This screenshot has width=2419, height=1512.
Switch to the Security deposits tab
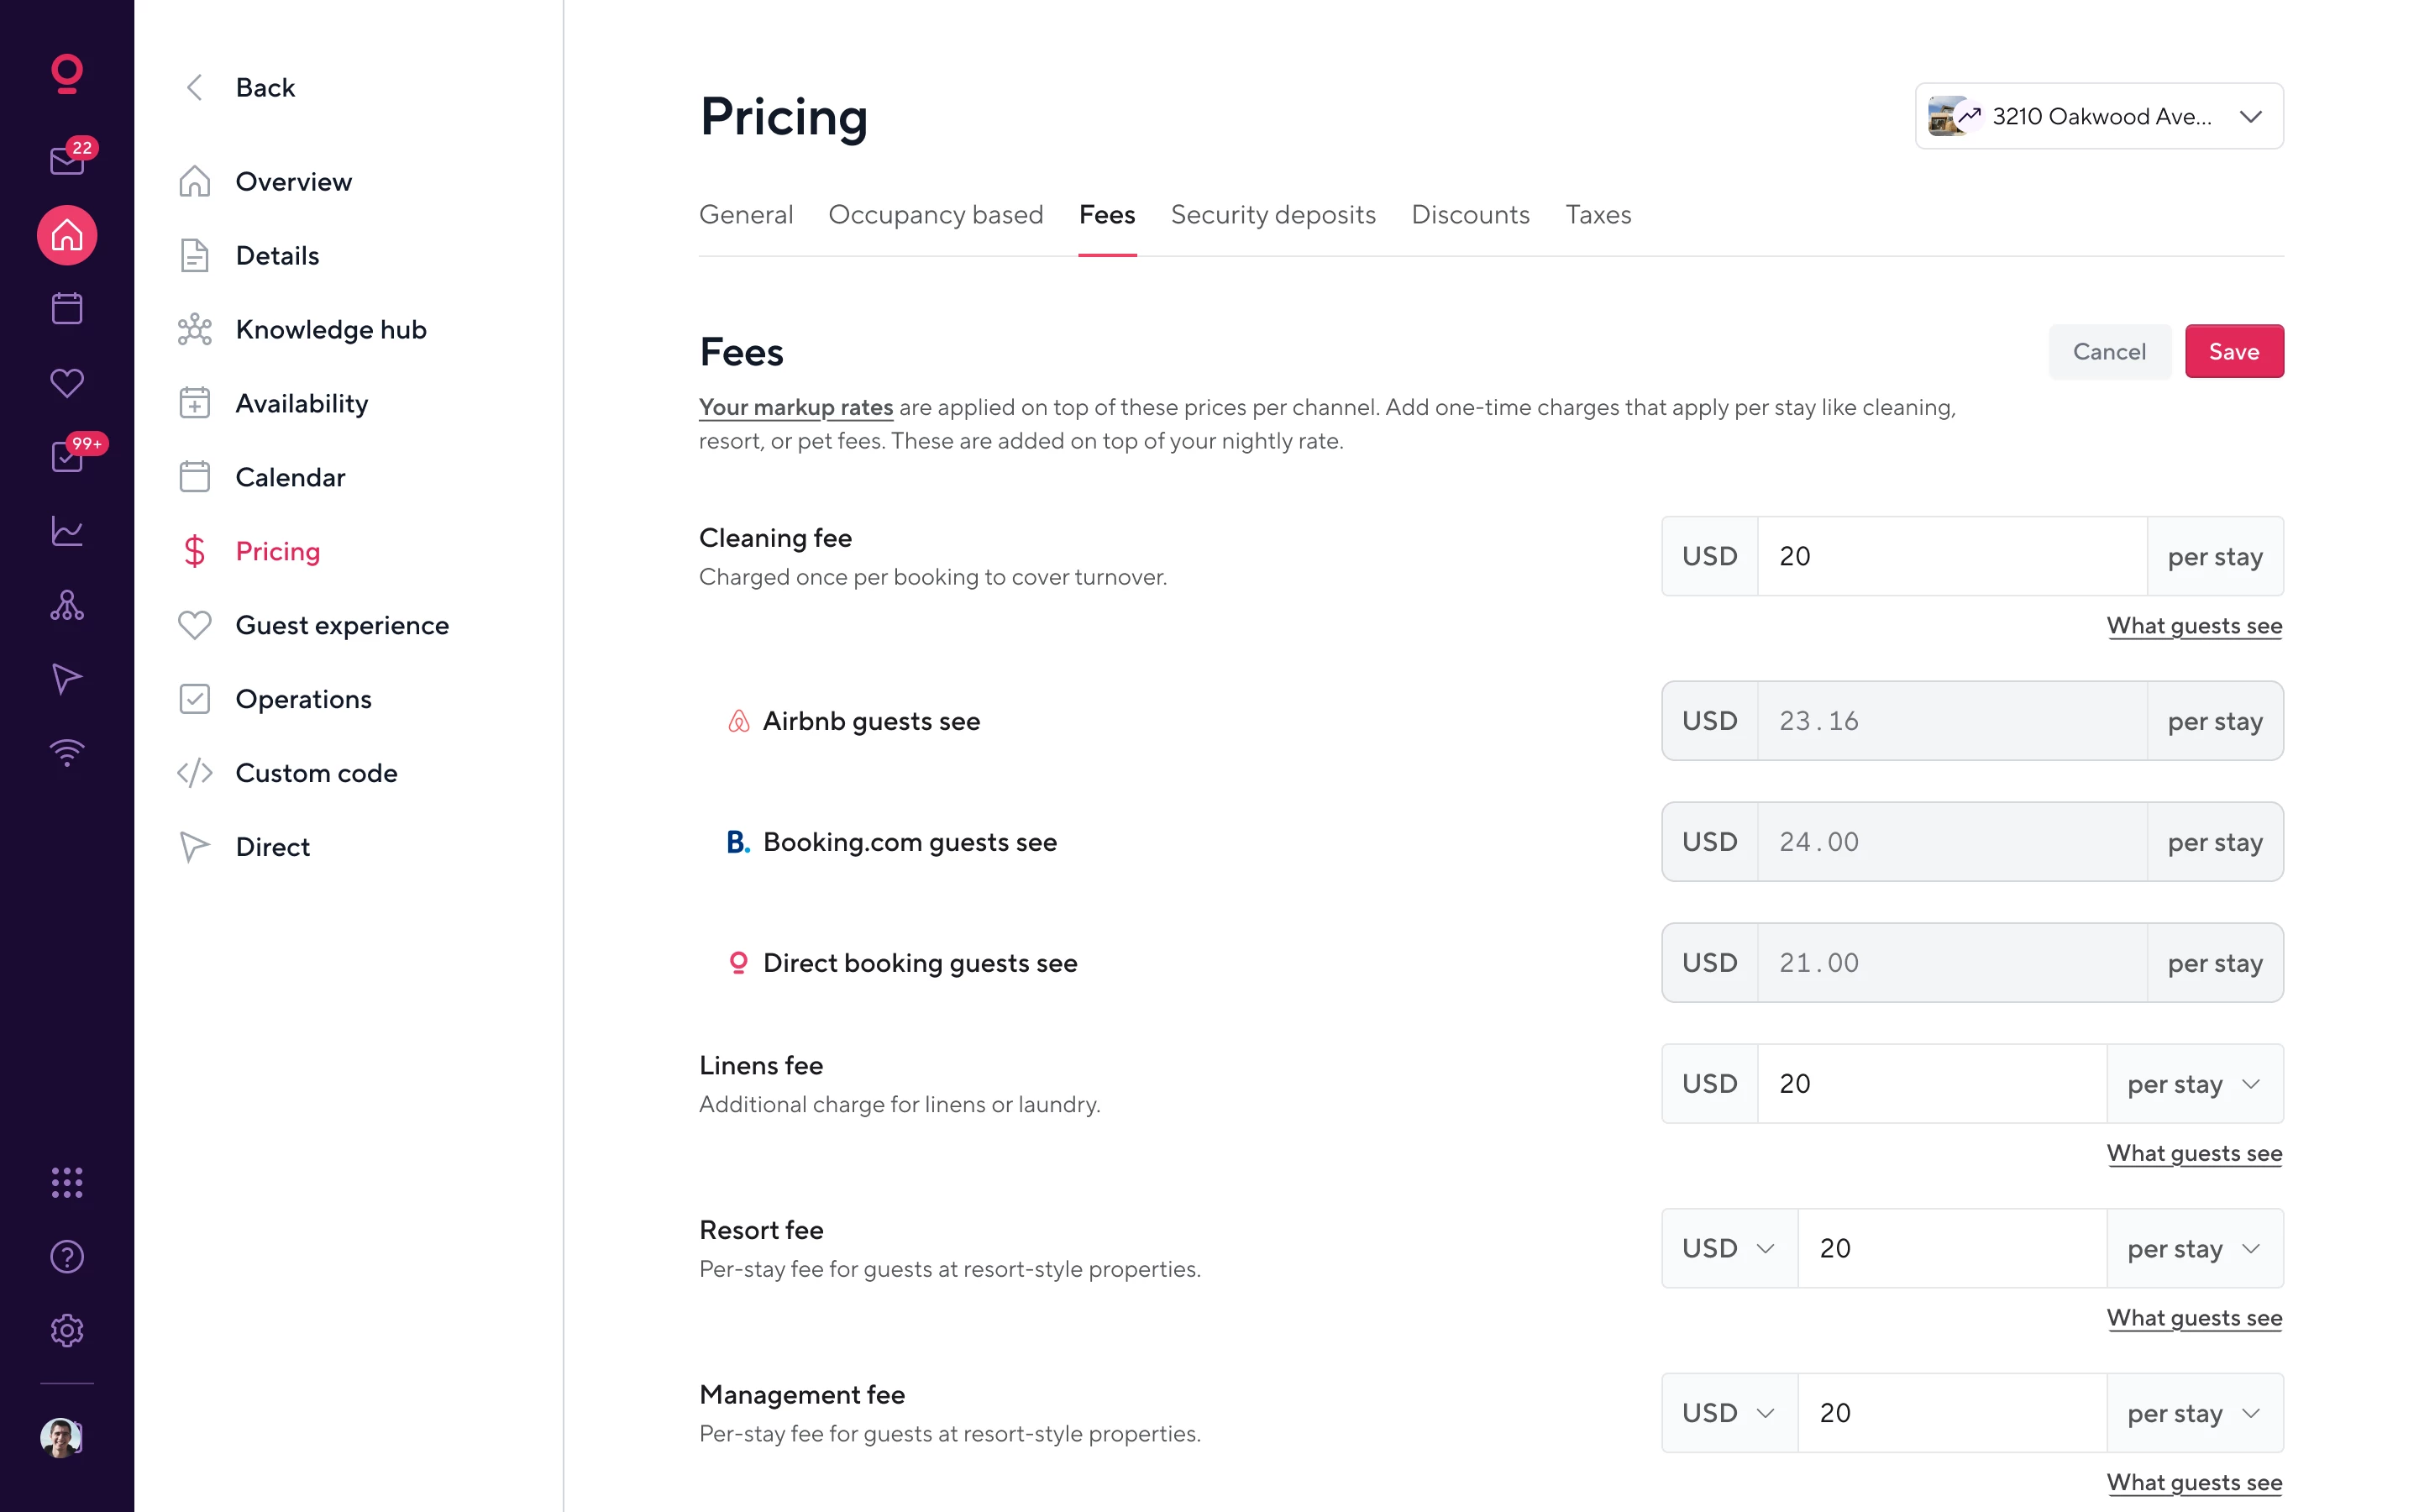pos(1272,215)
